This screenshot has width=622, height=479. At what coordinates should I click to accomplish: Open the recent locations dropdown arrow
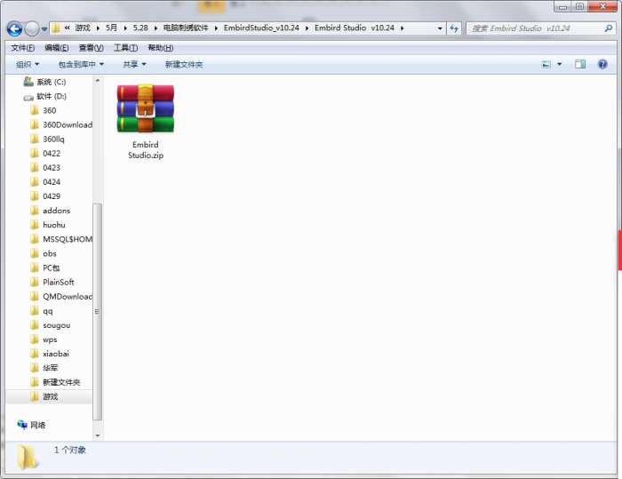[44, 28]
